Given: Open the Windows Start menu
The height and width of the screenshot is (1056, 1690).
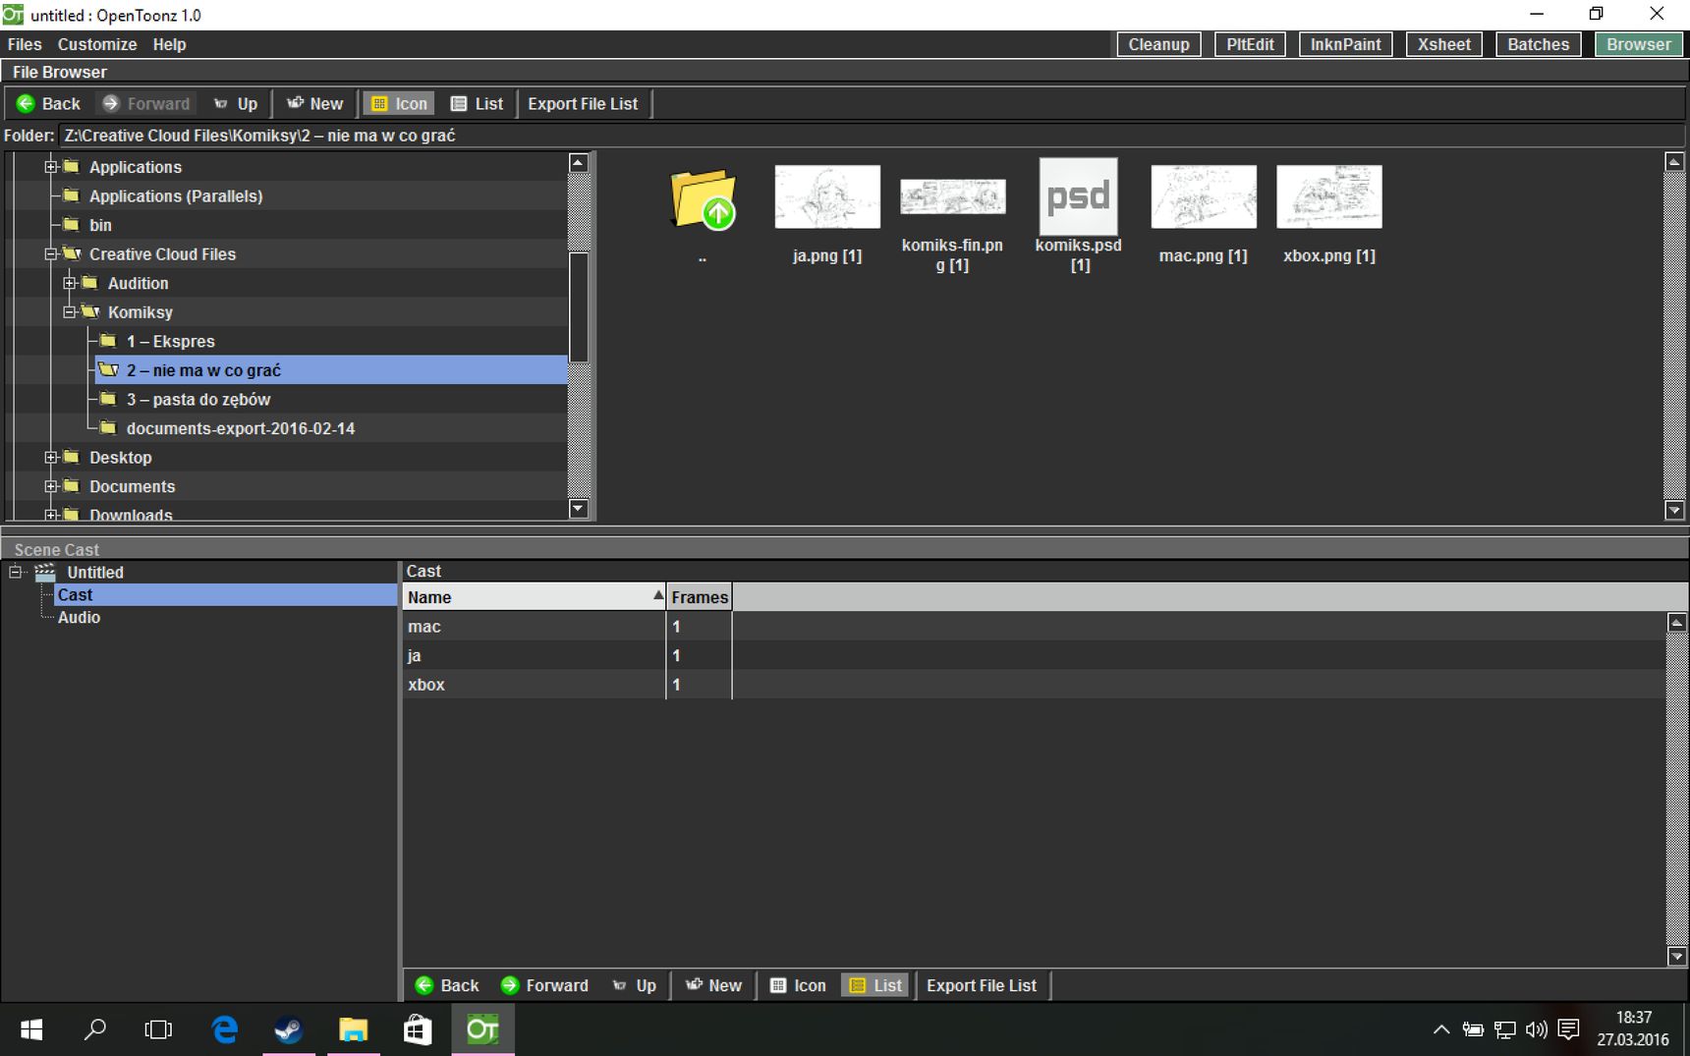Looking at the screenshot, I should pos(31,1029).
